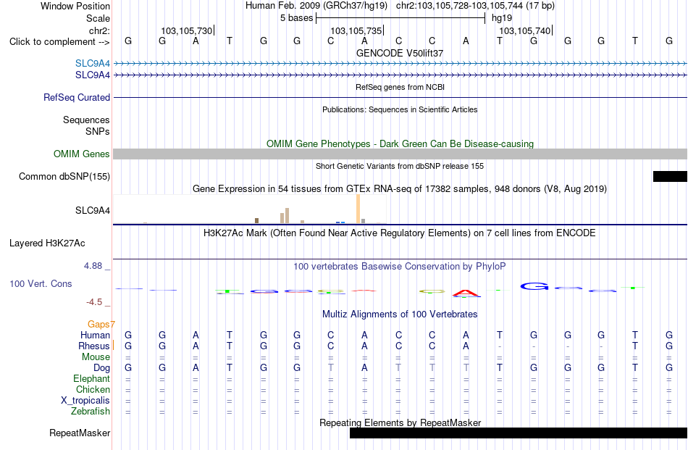This screenshot has width=688, height=450.
Task: Click '100 vertebrates Basewise Conservation by PhyloP' title
Action: pos(400,267)
